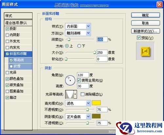The height and width of the screenshot is (135, 164).
Task: Enable the 外发光 outer glow checkbox
Action: tap(7, 41)
